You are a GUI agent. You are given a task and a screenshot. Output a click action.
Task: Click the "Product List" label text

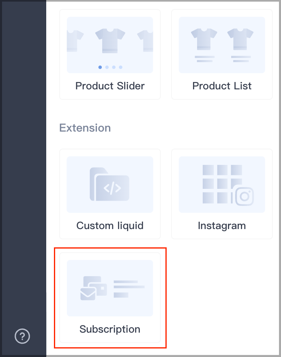(222, 86)
